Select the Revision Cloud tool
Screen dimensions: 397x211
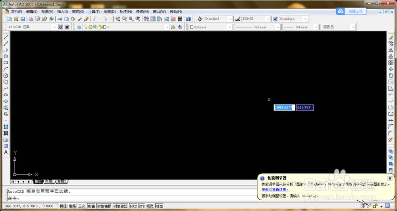pos(6,82)
